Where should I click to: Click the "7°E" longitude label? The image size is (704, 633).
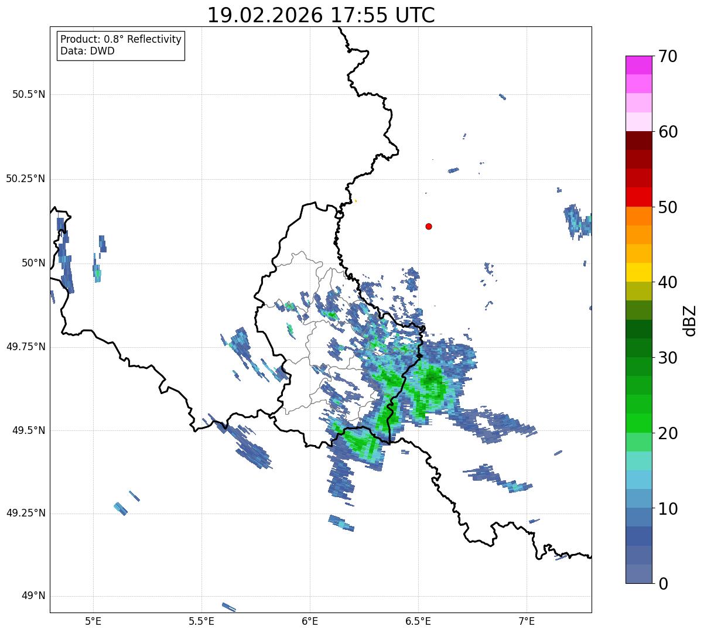click(527, 621)
